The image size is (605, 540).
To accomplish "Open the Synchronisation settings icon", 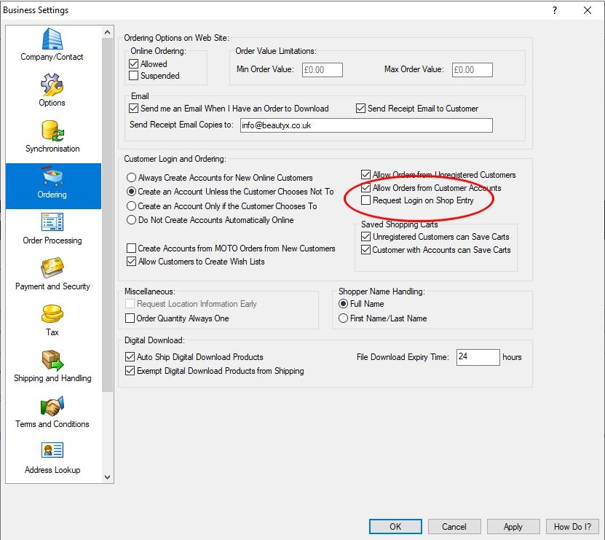I will [52, 132].
